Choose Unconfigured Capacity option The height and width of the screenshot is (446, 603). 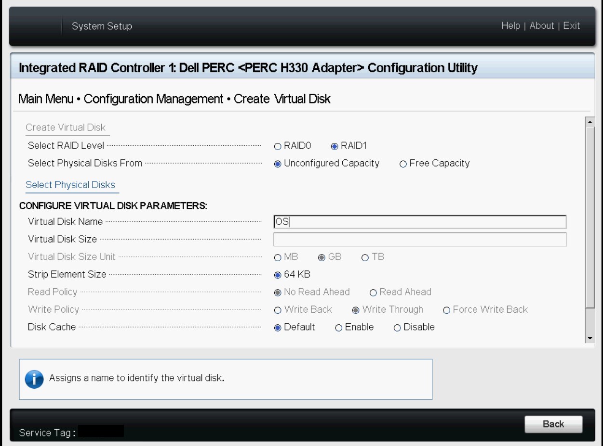pos(277,164)
